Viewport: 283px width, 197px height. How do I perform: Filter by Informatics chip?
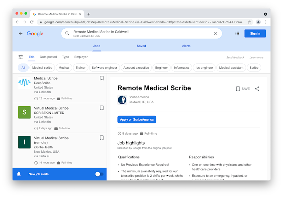tap(181, 68)
